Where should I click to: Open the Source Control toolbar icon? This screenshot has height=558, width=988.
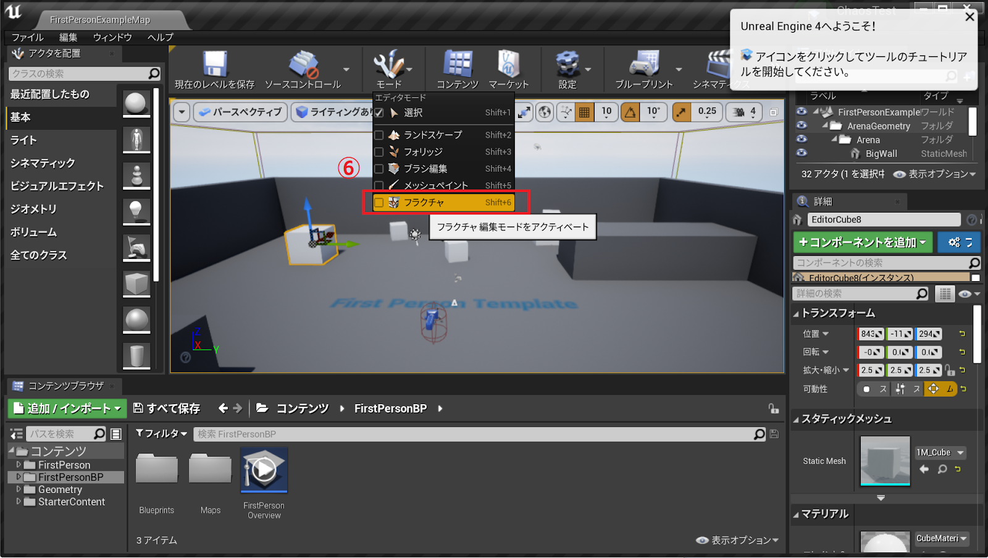(303, 65)
